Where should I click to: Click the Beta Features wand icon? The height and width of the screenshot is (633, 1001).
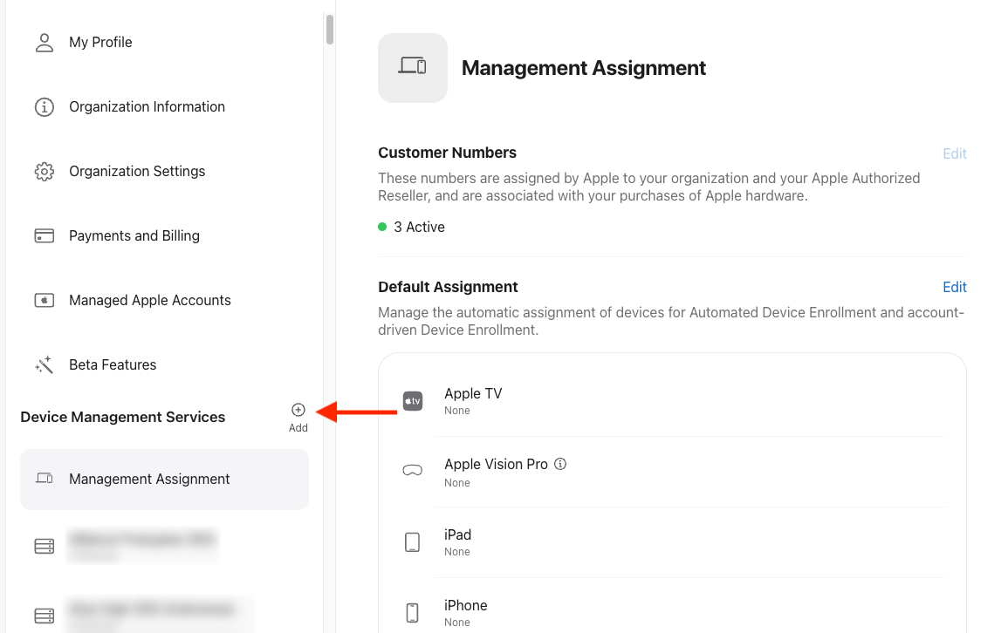coord(44,365)
